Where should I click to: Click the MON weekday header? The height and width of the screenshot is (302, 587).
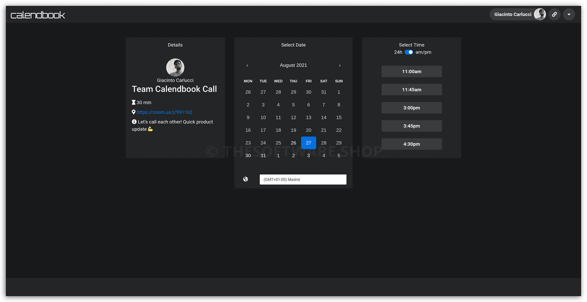248,81
